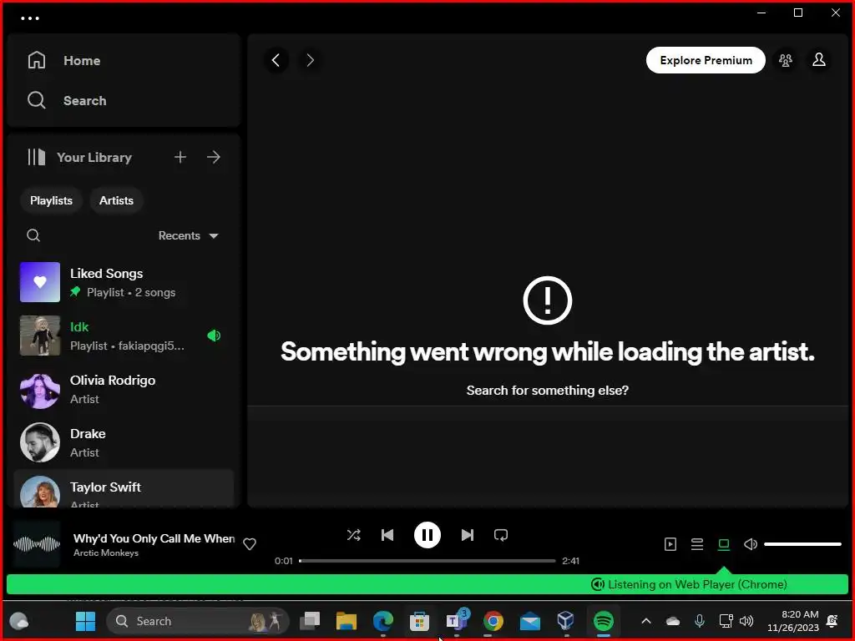Create a playlist with the plus icon
Viewport: 855px width, 641px height.
click(180, 158)
